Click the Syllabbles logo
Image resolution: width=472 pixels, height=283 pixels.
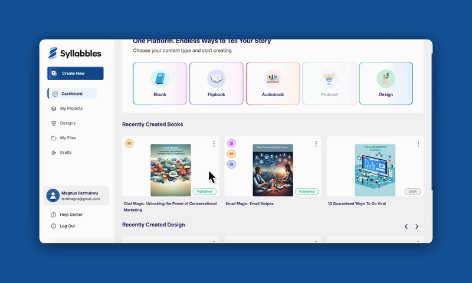[x=74, y=54]
